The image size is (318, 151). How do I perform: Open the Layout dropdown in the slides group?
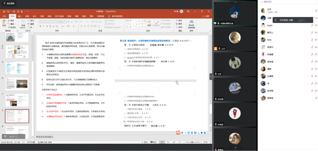[x=32, y=21]
